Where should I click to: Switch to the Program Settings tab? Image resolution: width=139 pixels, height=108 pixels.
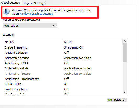click(x=34, y=3)
